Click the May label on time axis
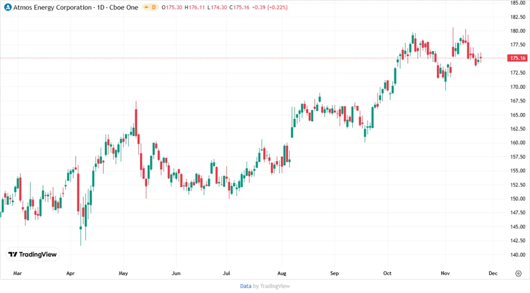 [124, 274]
